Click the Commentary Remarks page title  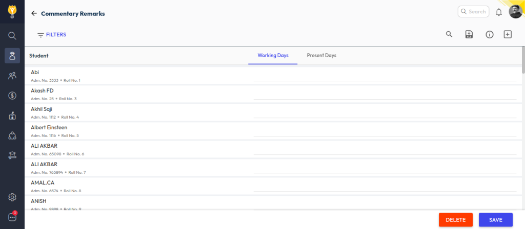click(73, 14)
